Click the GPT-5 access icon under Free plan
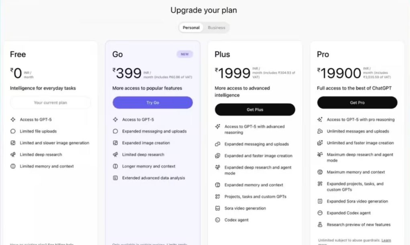Image resolution: width=410 pixels, height=245 pixels. click(x=12, y=119)
